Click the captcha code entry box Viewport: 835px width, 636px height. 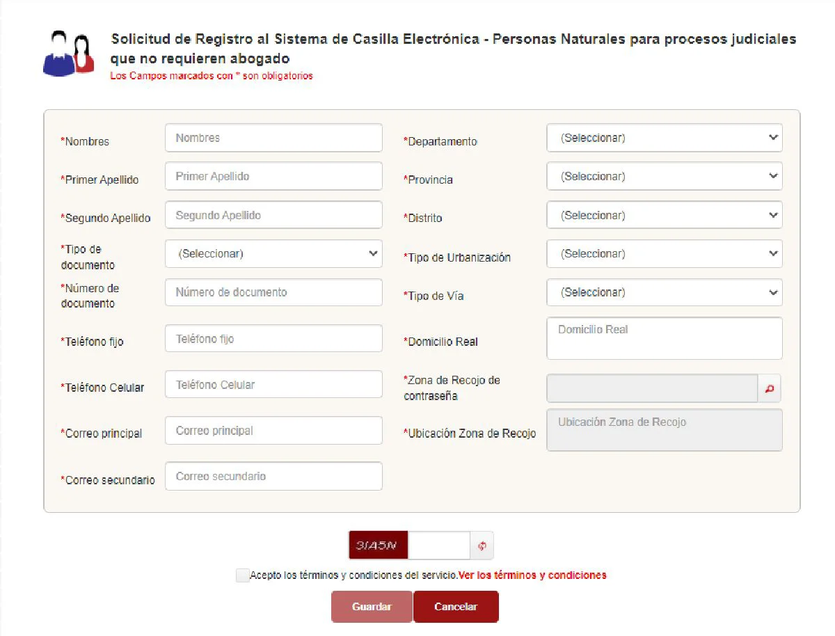[438, 546]
